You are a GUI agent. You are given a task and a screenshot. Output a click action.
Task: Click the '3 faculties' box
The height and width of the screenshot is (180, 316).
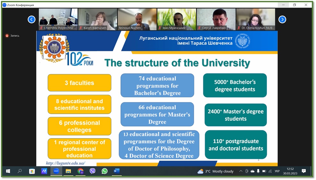[x=79, y=83]
